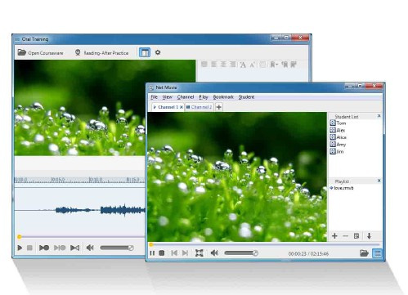
Task: Switch to the Channel 2 tab
Action: coord(200,107)
